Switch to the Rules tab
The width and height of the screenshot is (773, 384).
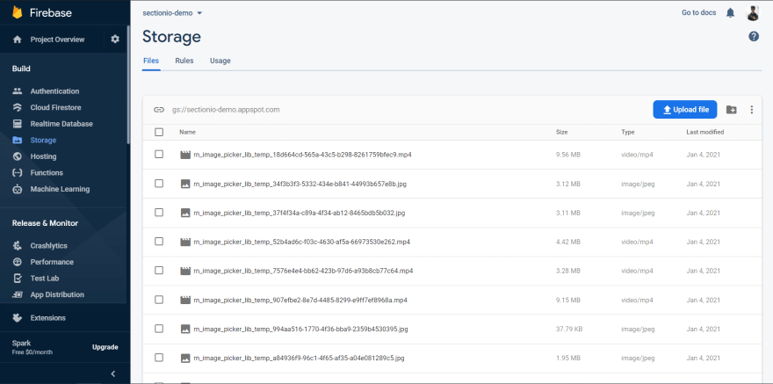(184, 62)
